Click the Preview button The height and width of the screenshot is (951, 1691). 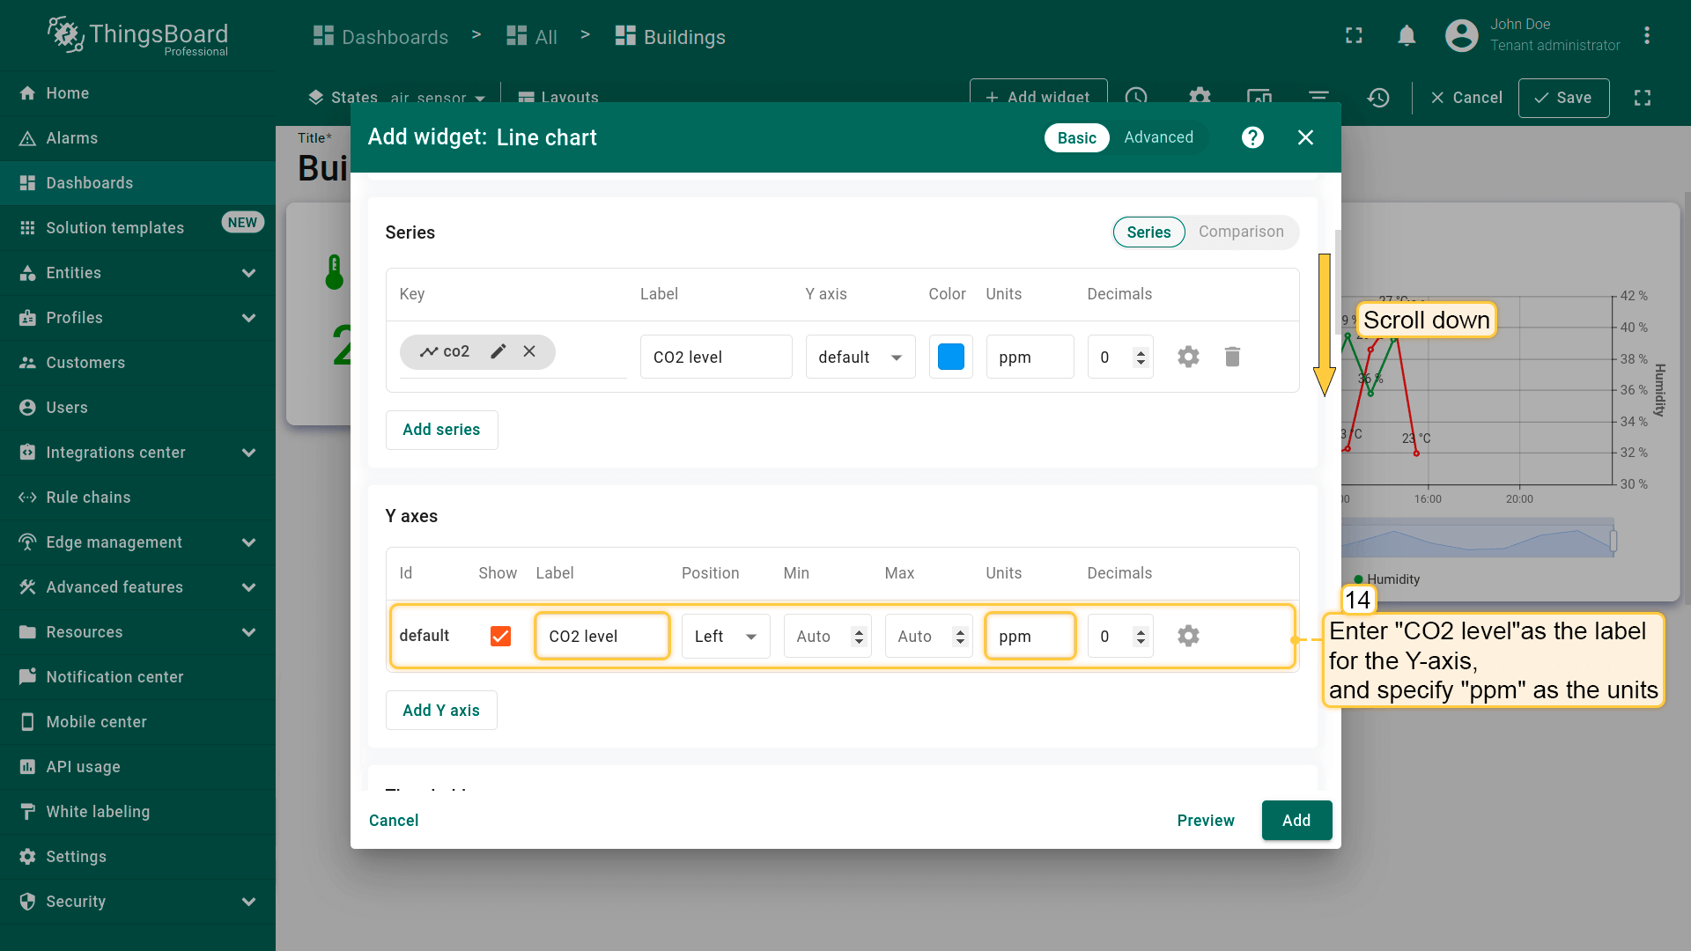(1205, 820)
